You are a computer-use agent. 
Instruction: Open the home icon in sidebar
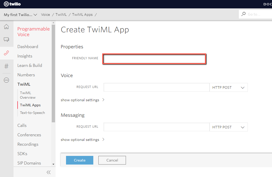pos(6,26)
